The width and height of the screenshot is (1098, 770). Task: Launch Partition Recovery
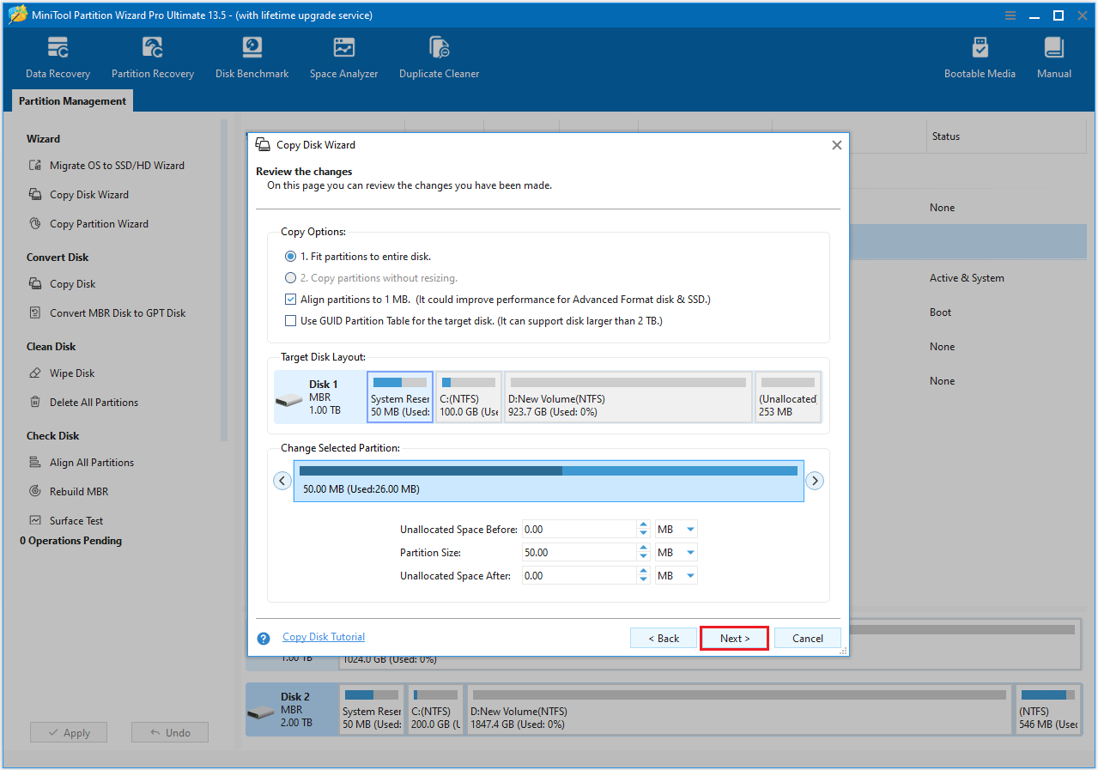[152, 57]
